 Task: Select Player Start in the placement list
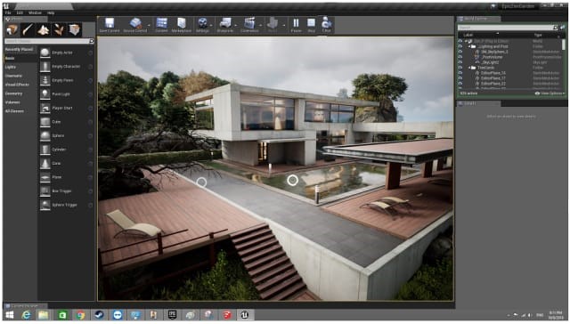(x=66, y=108)
